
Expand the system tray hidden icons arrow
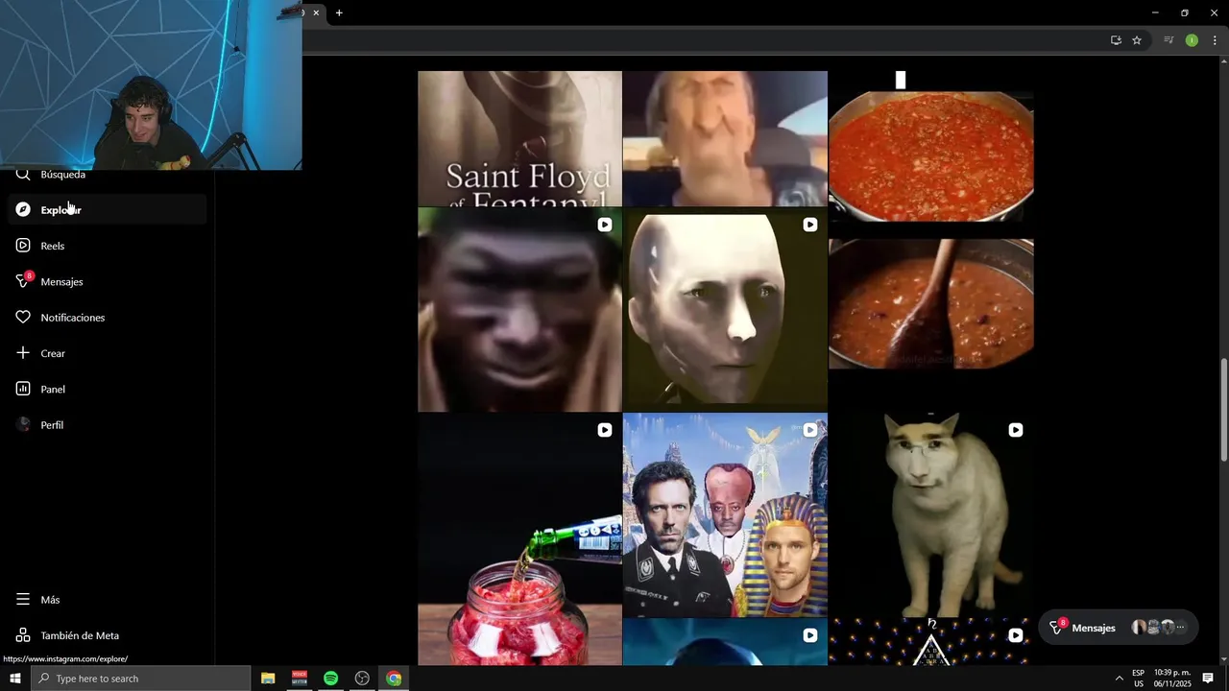[1119, 679]
